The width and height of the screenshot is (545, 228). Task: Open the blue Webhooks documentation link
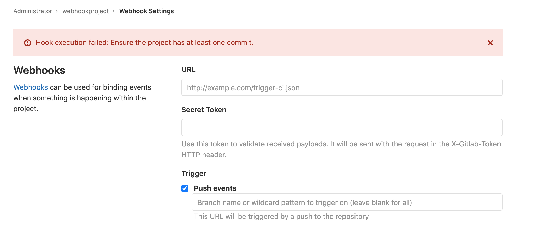pos(31,87)
